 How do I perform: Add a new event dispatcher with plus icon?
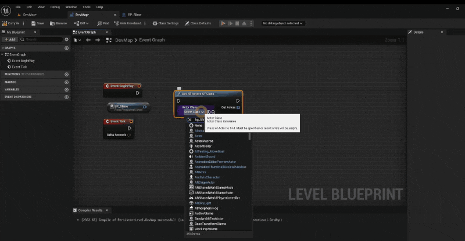(66, 97)
